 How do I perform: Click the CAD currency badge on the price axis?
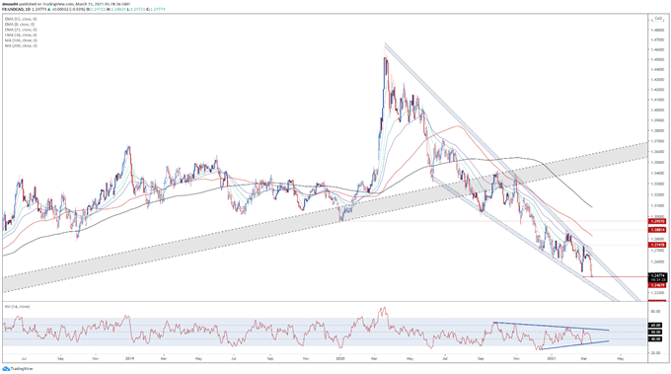[x=658, y=19]
